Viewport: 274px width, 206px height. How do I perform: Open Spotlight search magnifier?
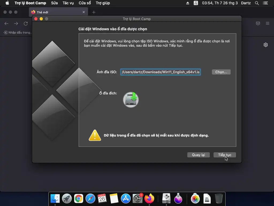(257, 3)
